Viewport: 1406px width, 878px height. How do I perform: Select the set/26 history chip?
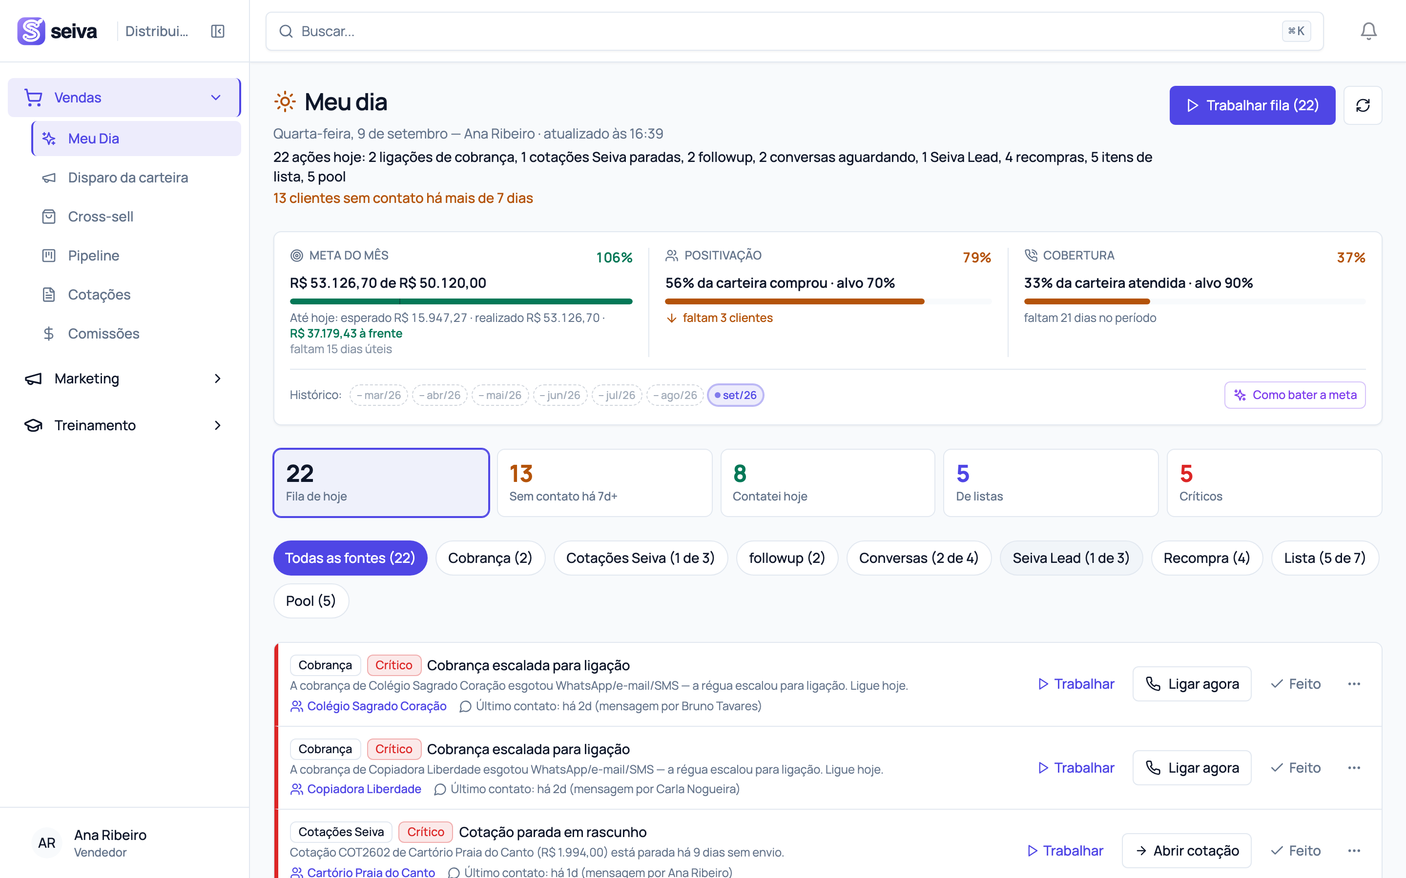(x=736, y=395)
